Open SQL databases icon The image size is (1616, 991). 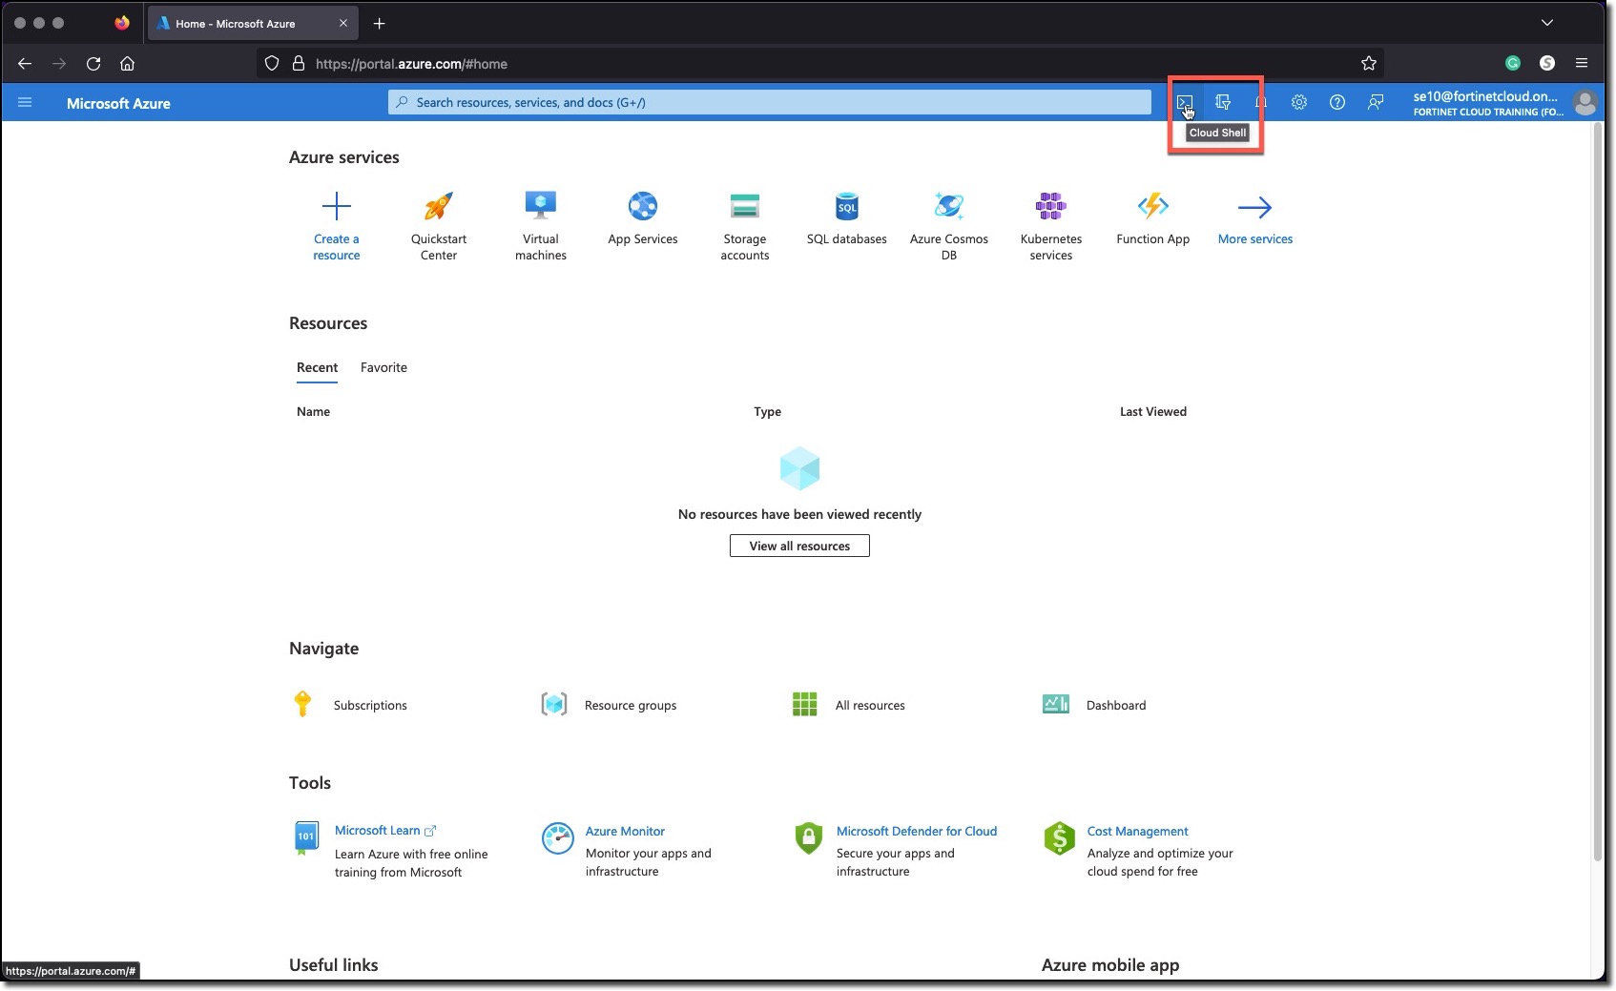[847, 206]
